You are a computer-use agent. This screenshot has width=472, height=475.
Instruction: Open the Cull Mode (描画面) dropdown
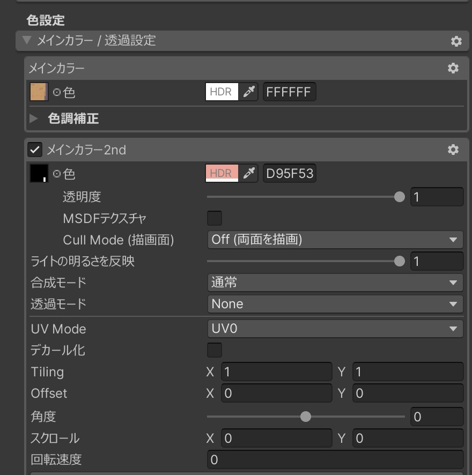point(335,240)
